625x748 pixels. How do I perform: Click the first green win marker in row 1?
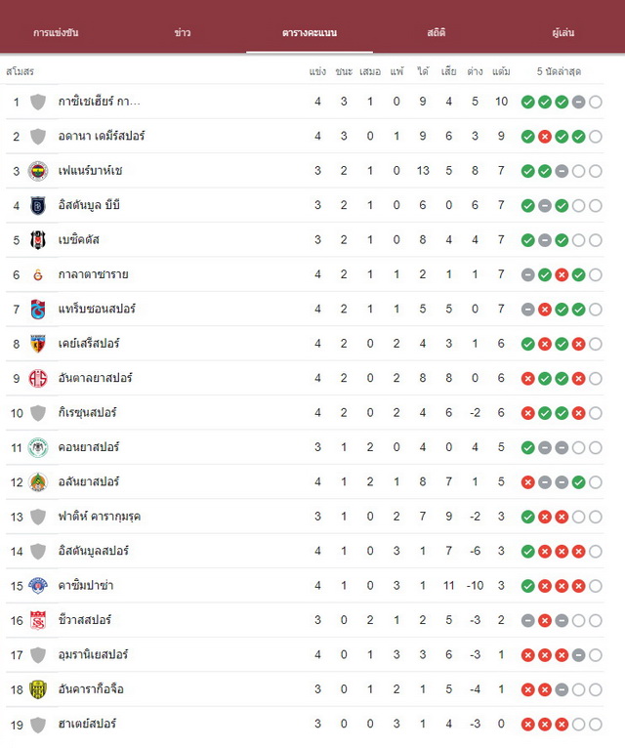(x=527, y=103)
